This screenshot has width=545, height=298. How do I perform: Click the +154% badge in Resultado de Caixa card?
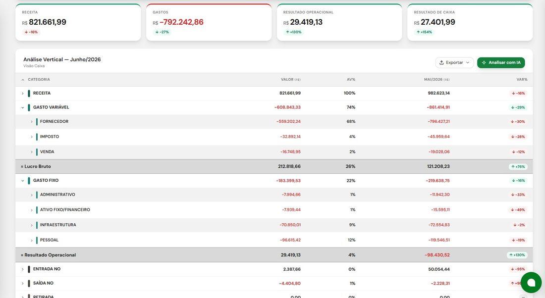click(x=425, y=32)
